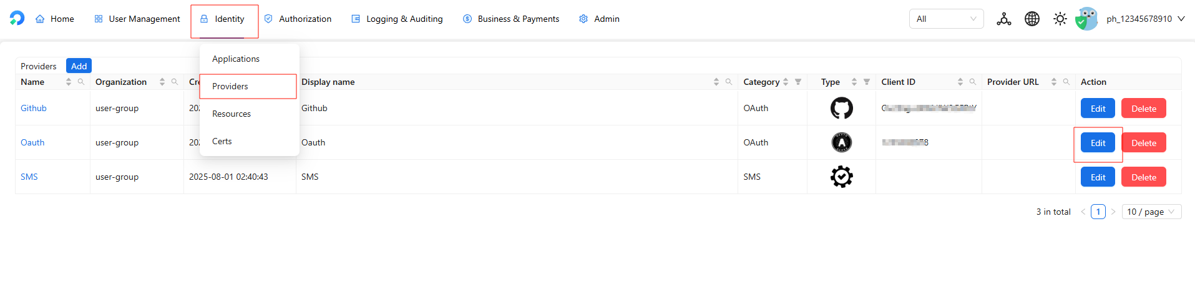The height and width of the screenshot is (299, 1195).
Task: Click the GitHub provider type icon
Action: 841,108
